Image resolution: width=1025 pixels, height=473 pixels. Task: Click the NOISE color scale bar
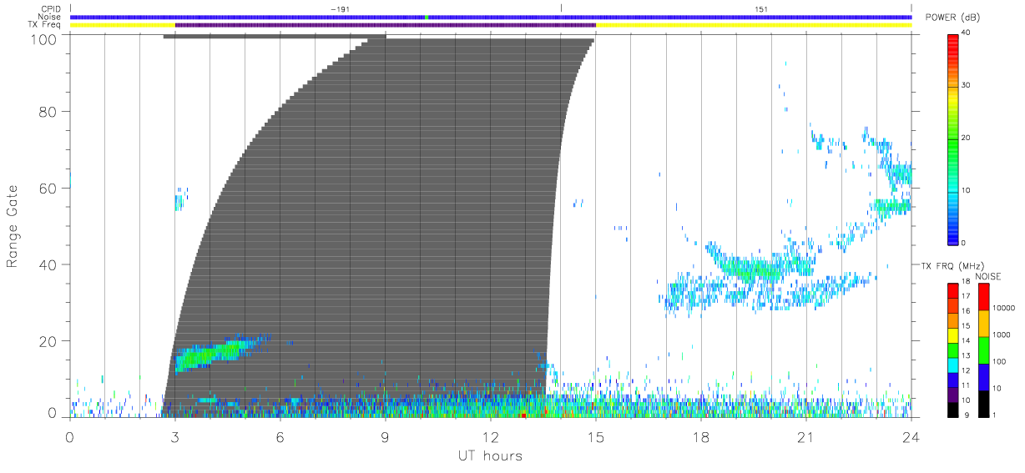[x=983, y=349]
